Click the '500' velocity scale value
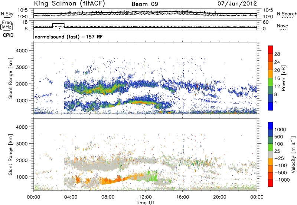The width and height of the screenshot is (297, 205). click(279, 137)
